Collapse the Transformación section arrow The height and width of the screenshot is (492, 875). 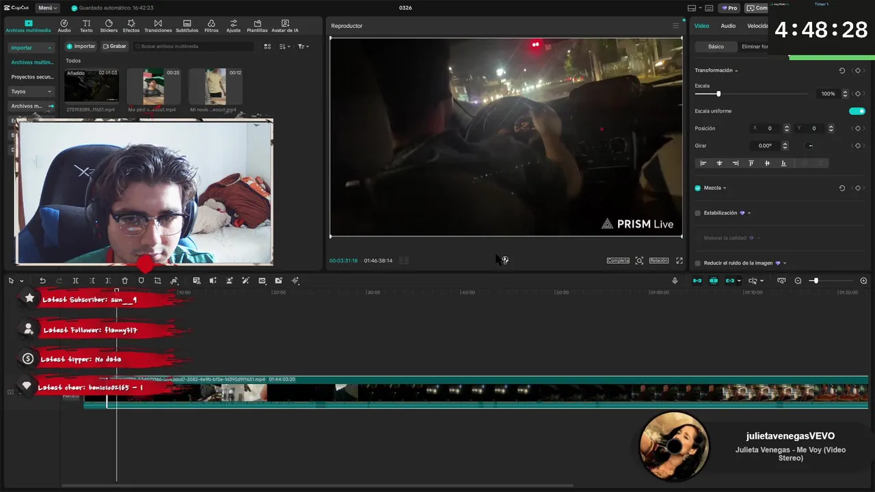tap(736, 70)
